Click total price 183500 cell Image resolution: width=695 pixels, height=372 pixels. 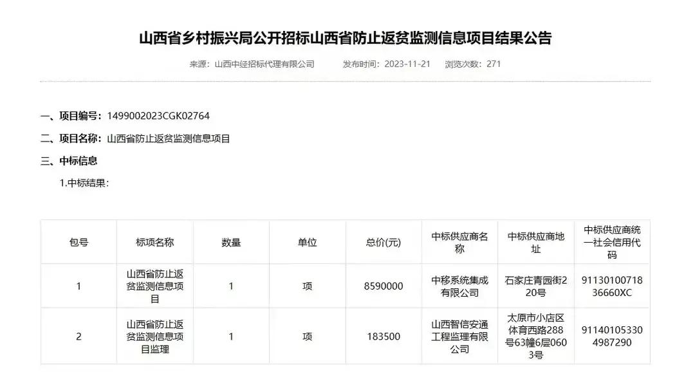[384, 337]
